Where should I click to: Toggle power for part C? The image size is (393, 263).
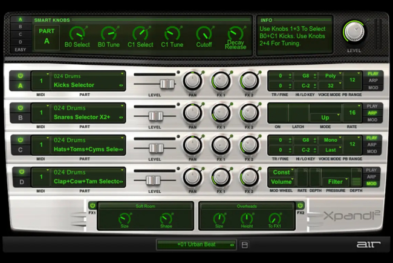tap(21, 140)
